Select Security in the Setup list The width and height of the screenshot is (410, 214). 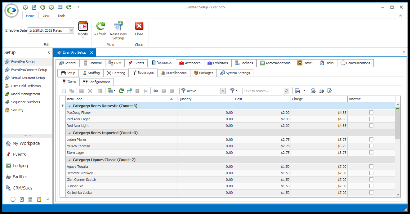17,110
